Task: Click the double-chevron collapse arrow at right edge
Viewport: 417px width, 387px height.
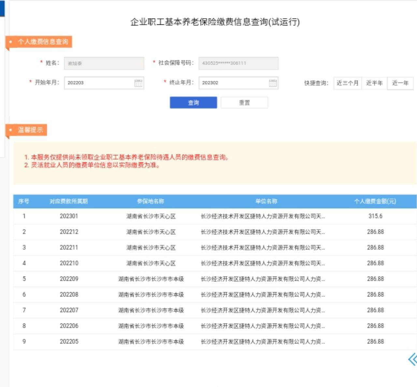Action: 412,360
